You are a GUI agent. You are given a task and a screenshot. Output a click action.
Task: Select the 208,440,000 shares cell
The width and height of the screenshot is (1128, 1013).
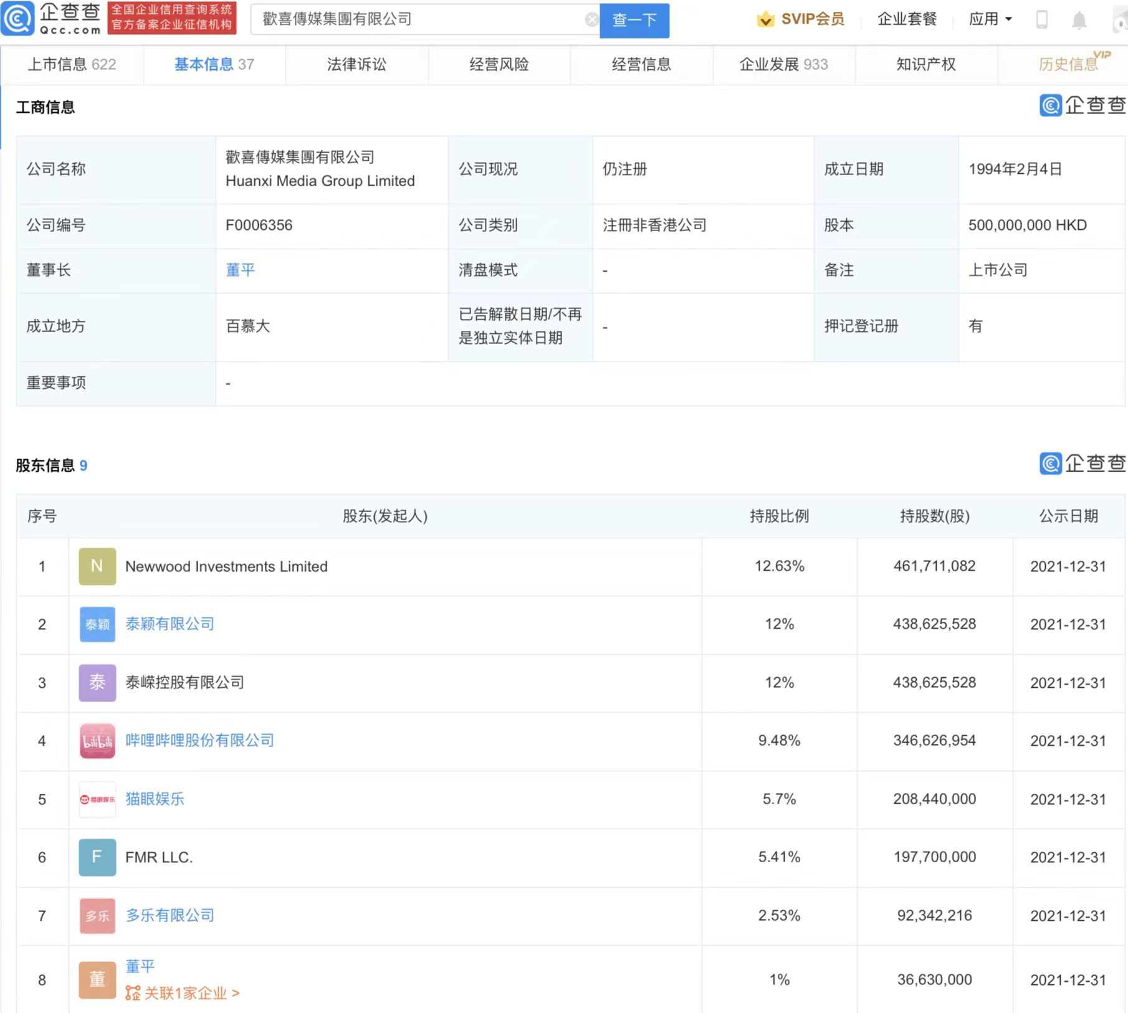934,799
